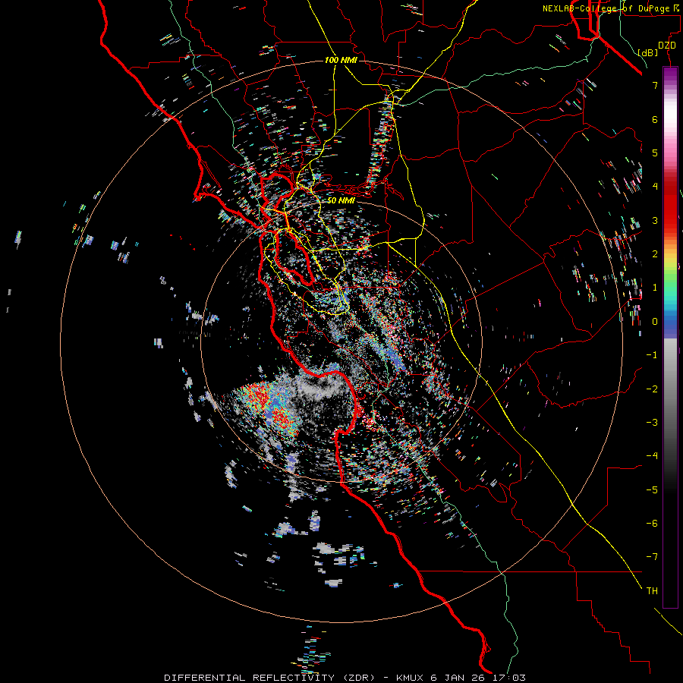The height and width of the screenshot is (683, 683).
Task: Click the 100 NMI range ring label
Action: [341, 60]
